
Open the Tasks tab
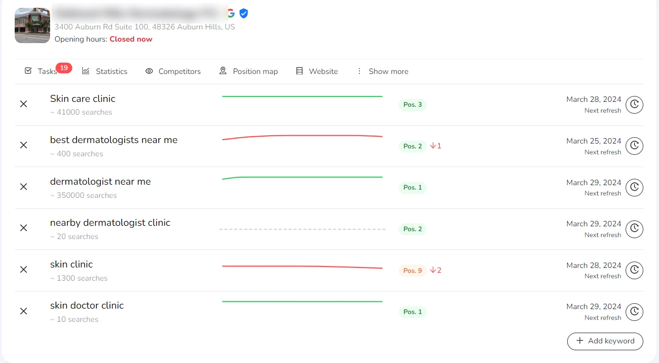point(41,71)
